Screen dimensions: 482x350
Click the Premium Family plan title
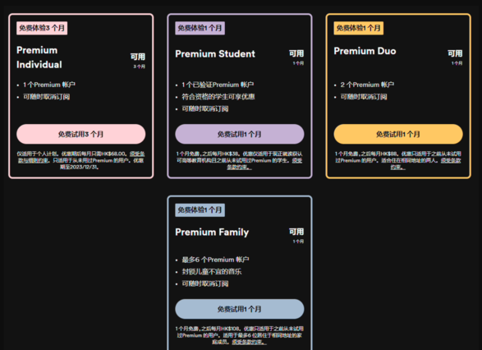(212, 233)
